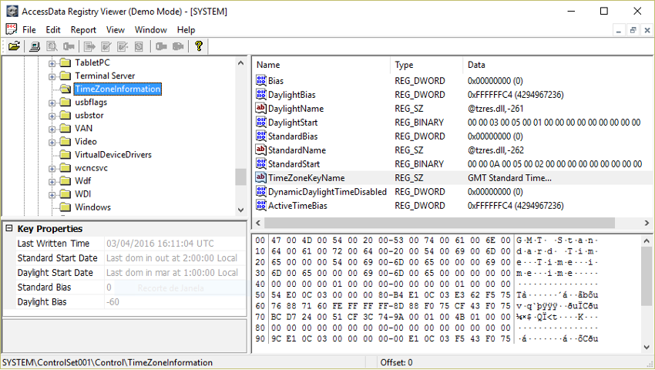Select the VirtualDeviceDrivers tree folder
The height and width of the screenshot is (370, 655).
(x=113, y=155)
